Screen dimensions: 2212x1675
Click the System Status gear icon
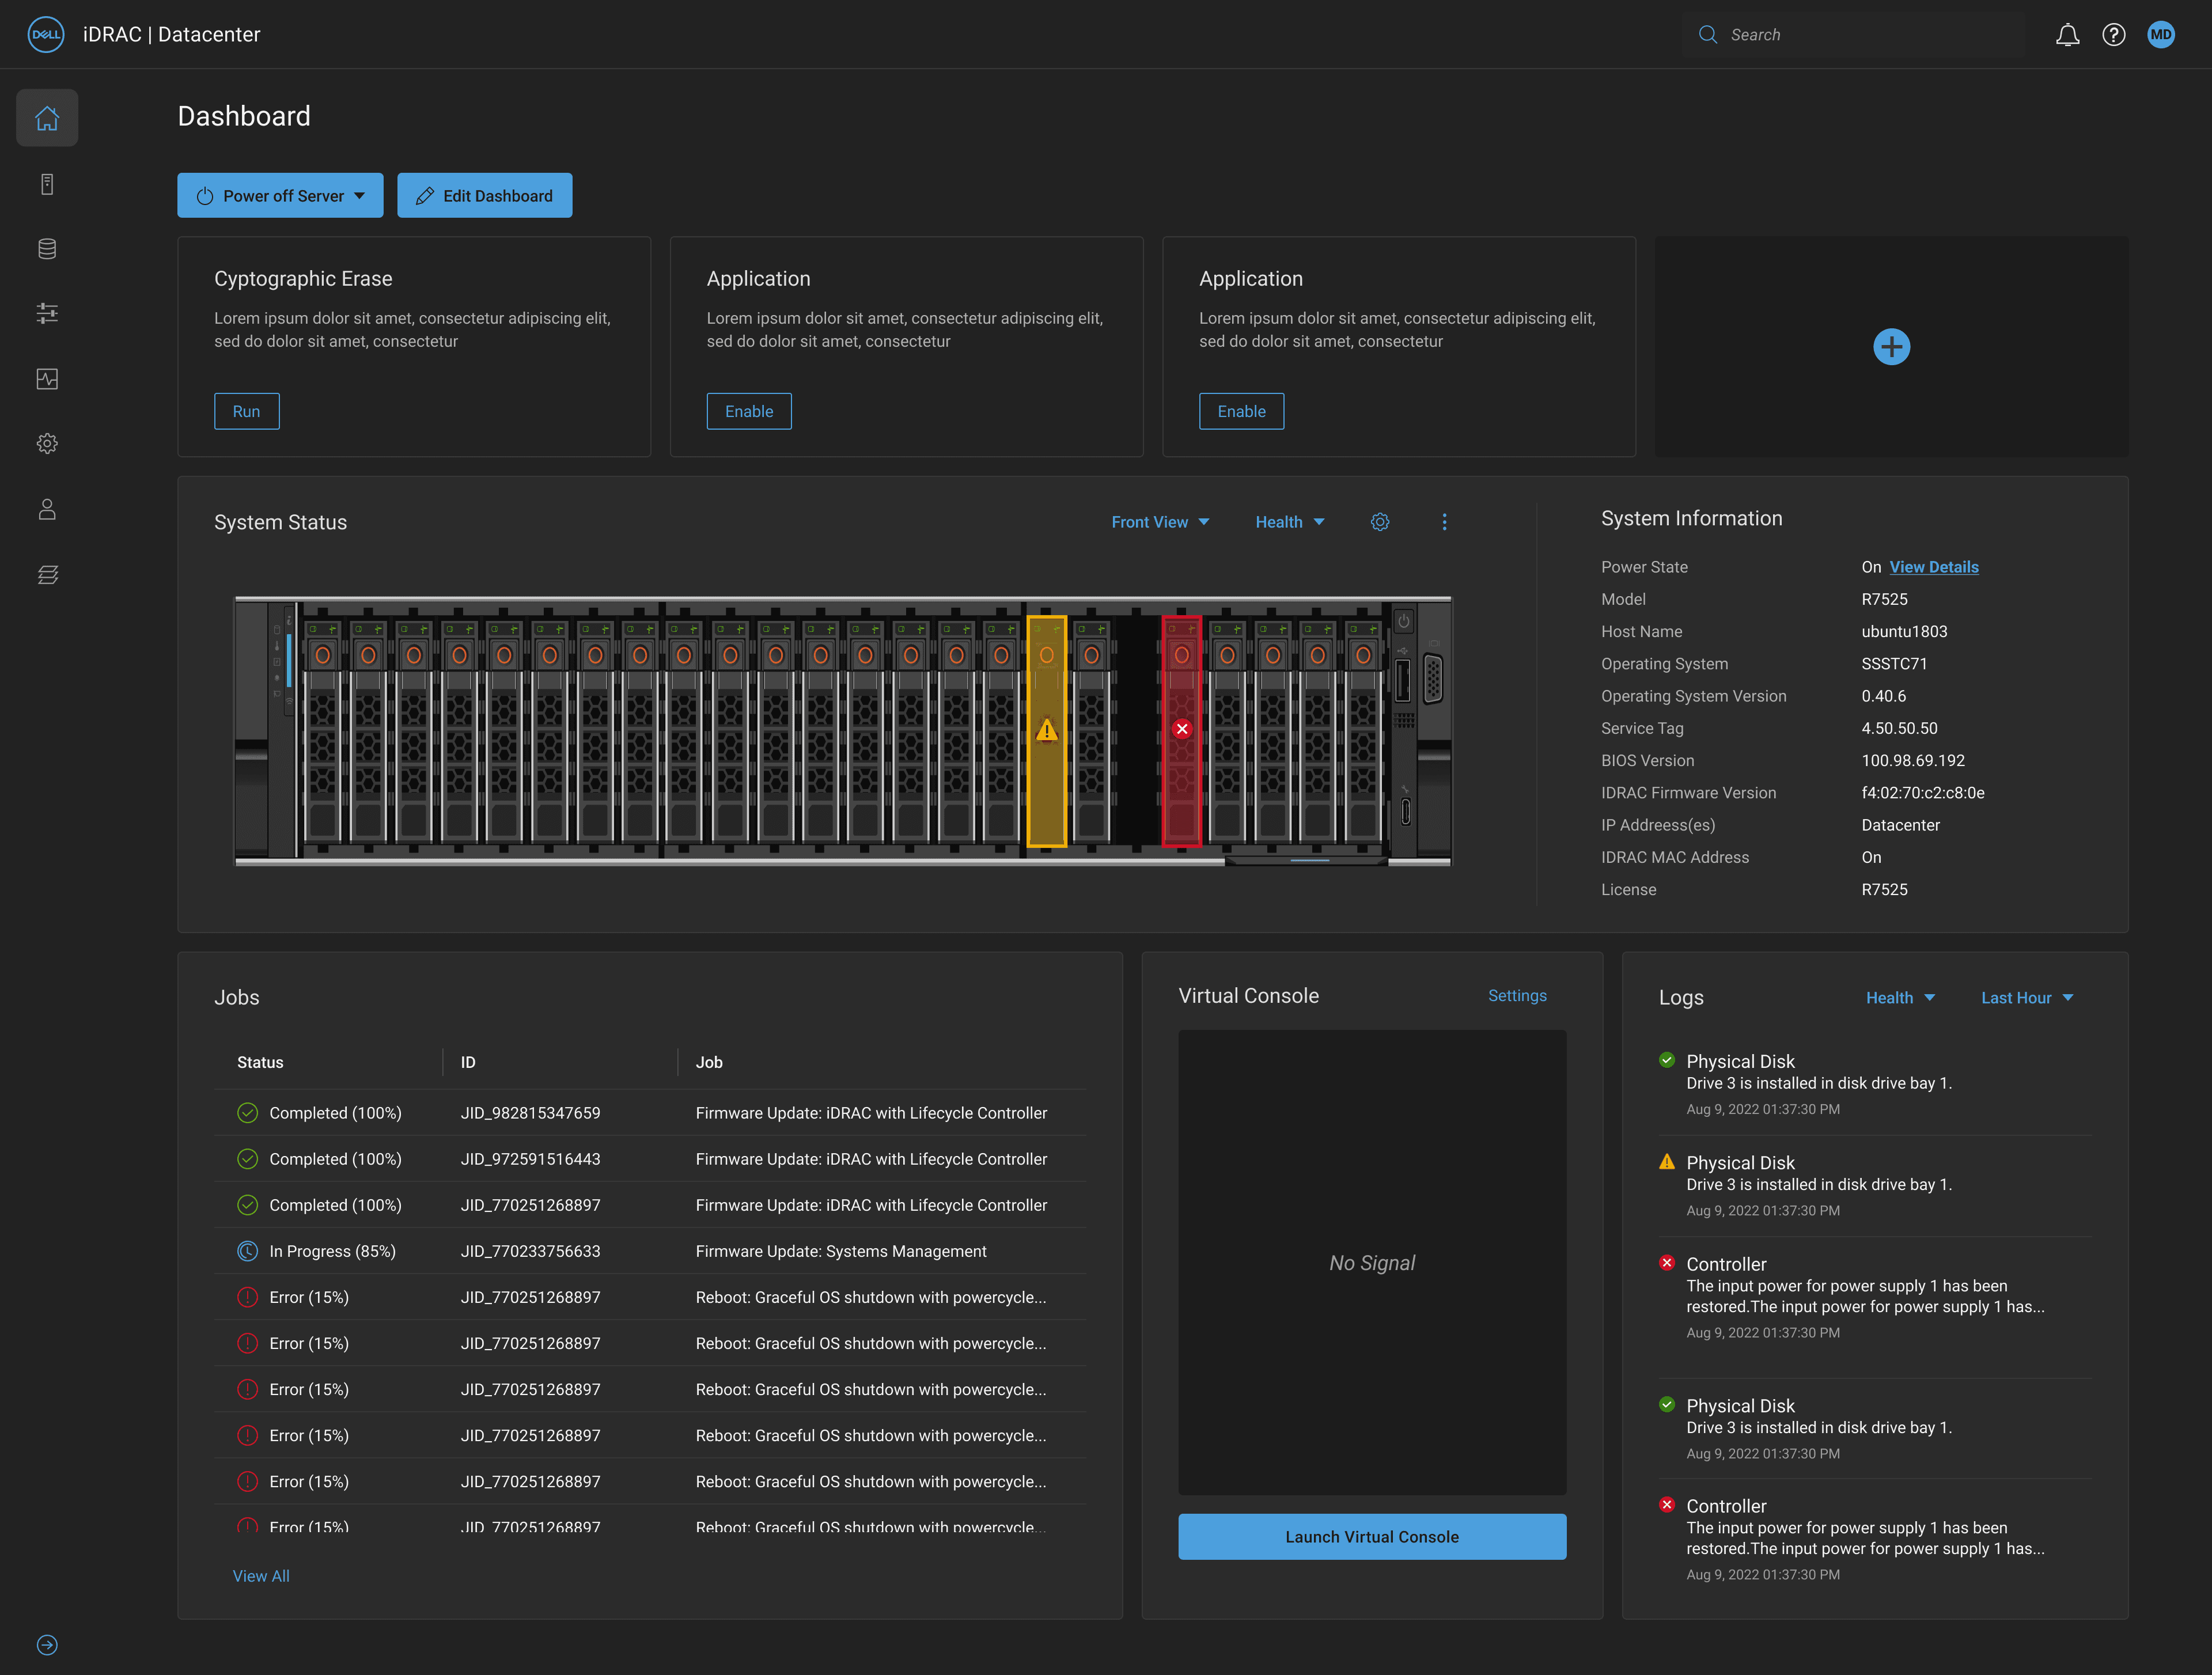[1380, 522]
